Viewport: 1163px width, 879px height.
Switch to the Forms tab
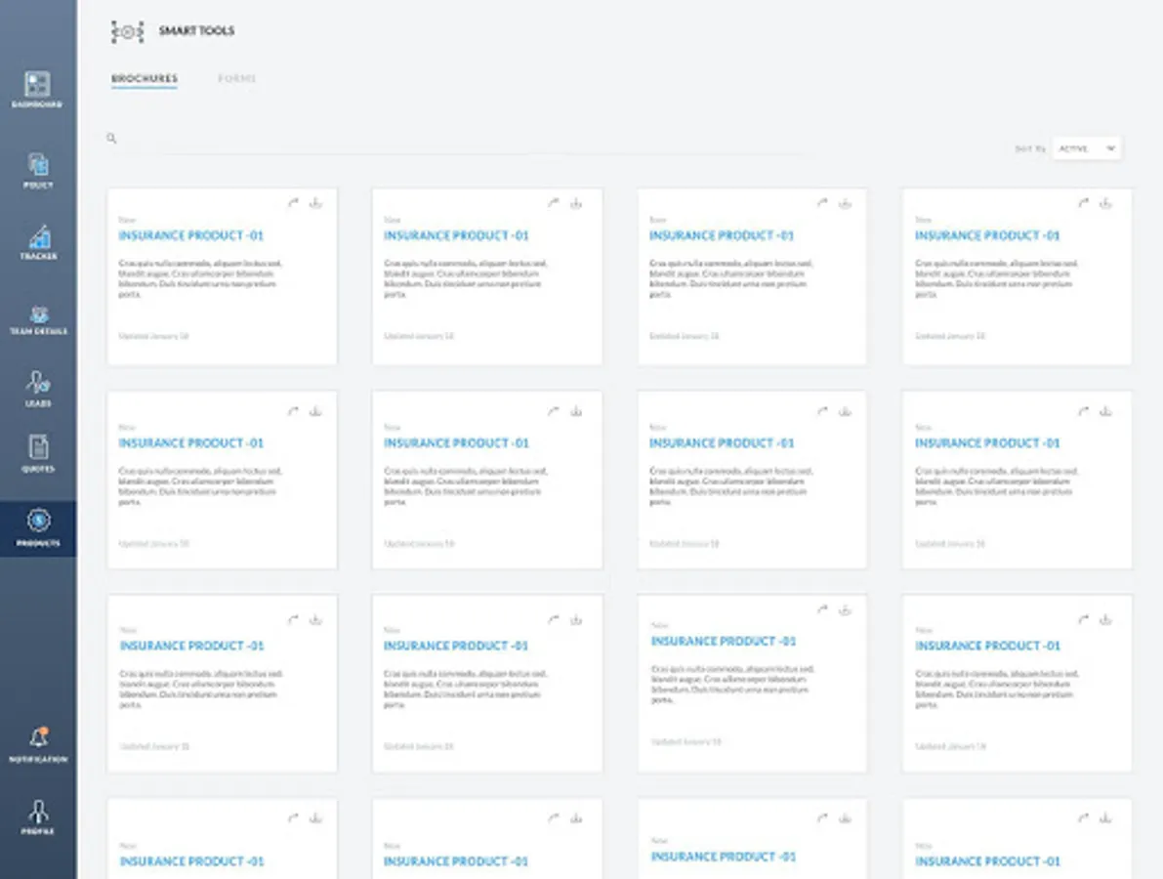(x=236, y=78)
